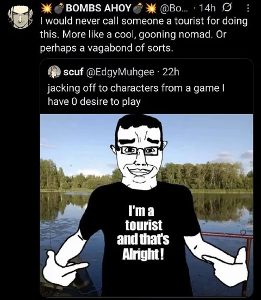Open scuf's small profile avatar
Viewport: 261px width, 300px height.
click(54, 72)
